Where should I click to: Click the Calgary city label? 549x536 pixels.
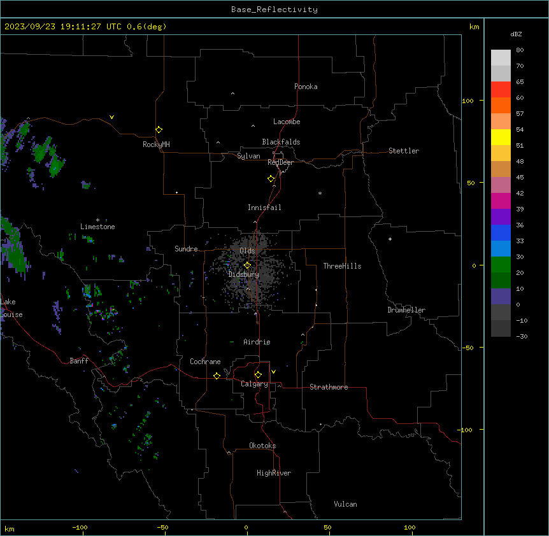(254, 384)
